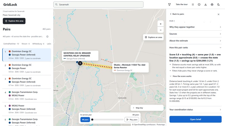Click the in-service year slider handle
225x126 pixels.
[x=92, y=120]
